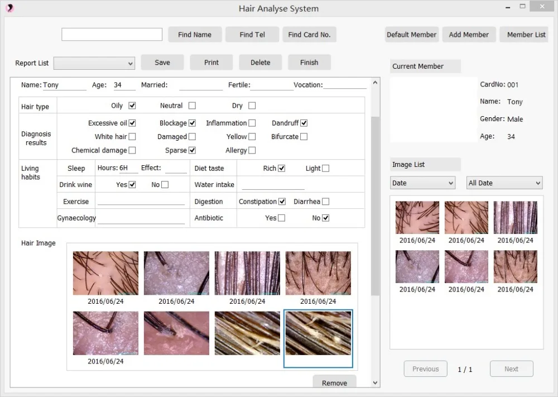Toggle the Constipation checkbox
The width and height of the screenshot is (558, 397).
[x=282, y=202]
